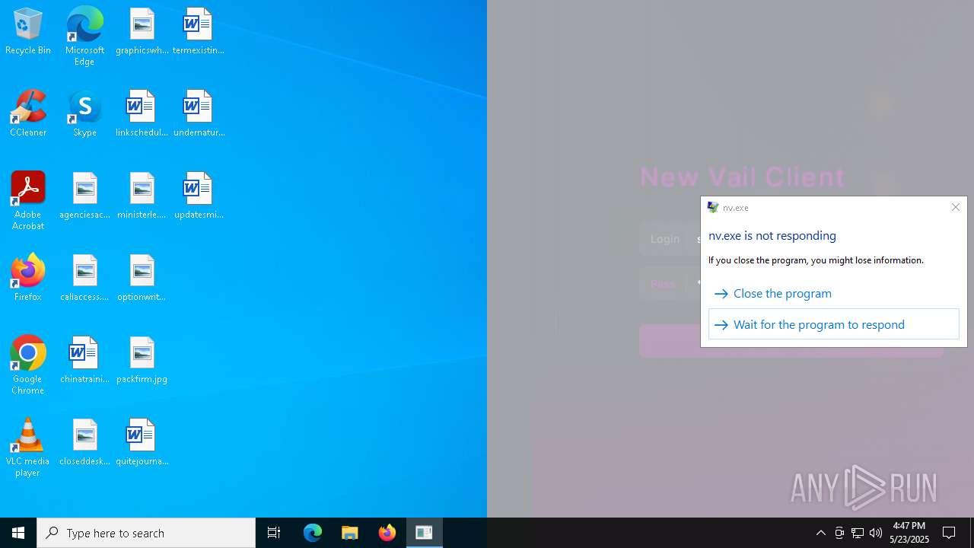This screenshot has height=548, width=974.
Task: Select the undernatur... Word document
Action: tap(198, 114)
